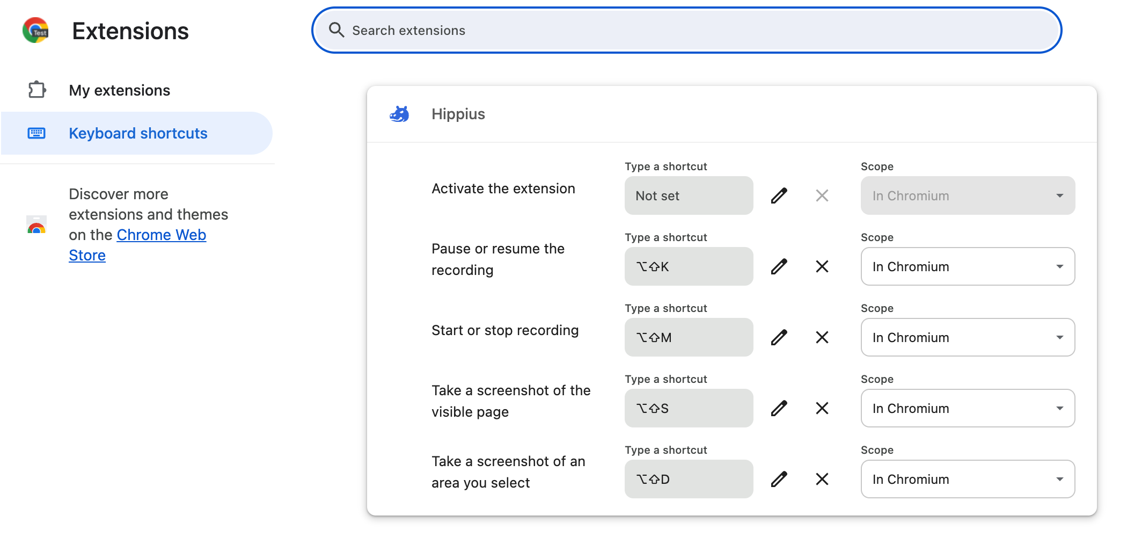The width and height of the screenshot is (1127, 537).
Task: Click the Chrome Web Store rainbow icon
Action: tap(36, 224)
